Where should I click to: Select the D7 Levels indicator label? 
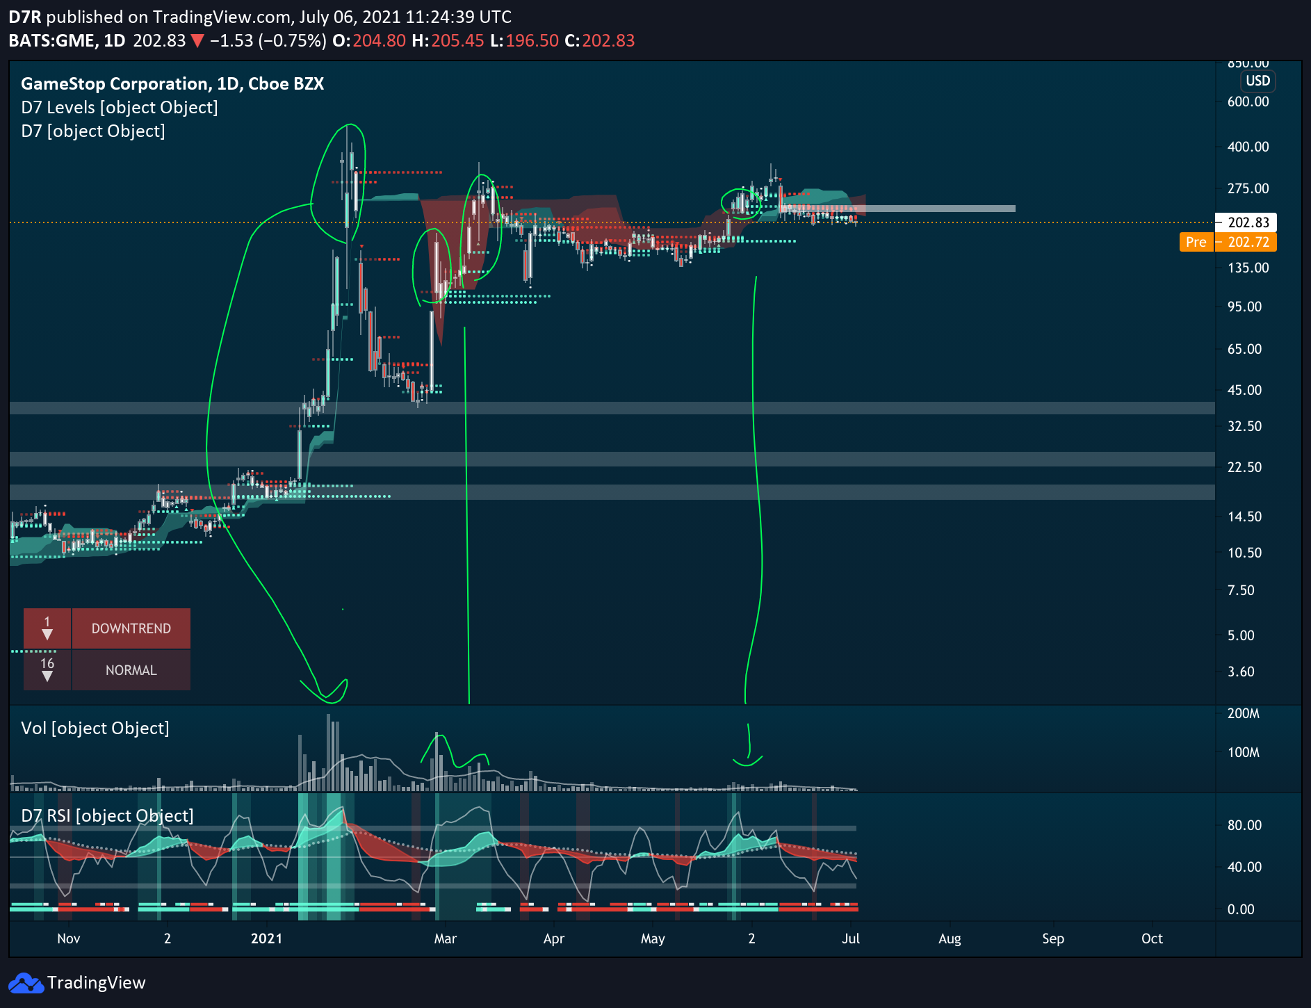(120, 108)
